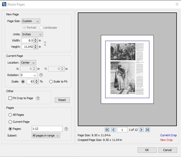Image resolution: width=181 pixels, height=157 pixels.
Task: Click New Crop legend label
Action: click(x=166, y=140)
